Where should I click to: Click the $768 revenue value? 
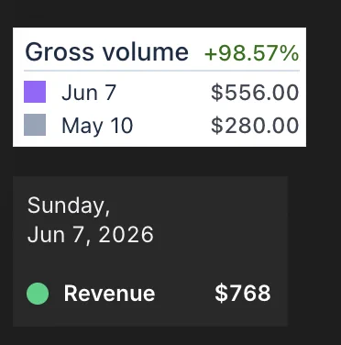click(243, 293)
